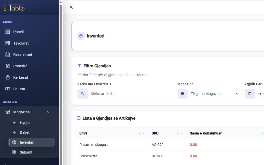The height and width of the screenshot is (165, 264).
Task: Select the Patate te skuqura row name
Action: point(94,145)
